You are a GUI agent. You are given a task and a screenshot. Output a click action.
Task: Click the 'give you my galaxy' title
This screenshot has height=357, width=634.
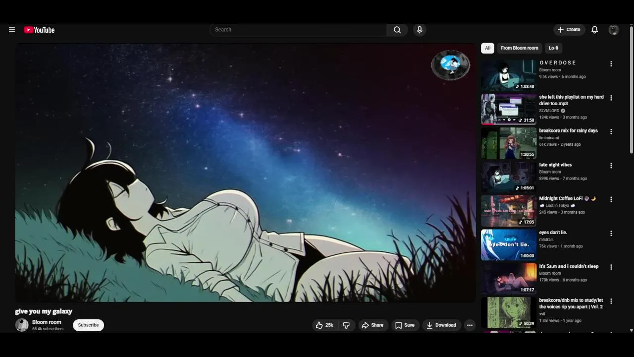click(44, 311)
